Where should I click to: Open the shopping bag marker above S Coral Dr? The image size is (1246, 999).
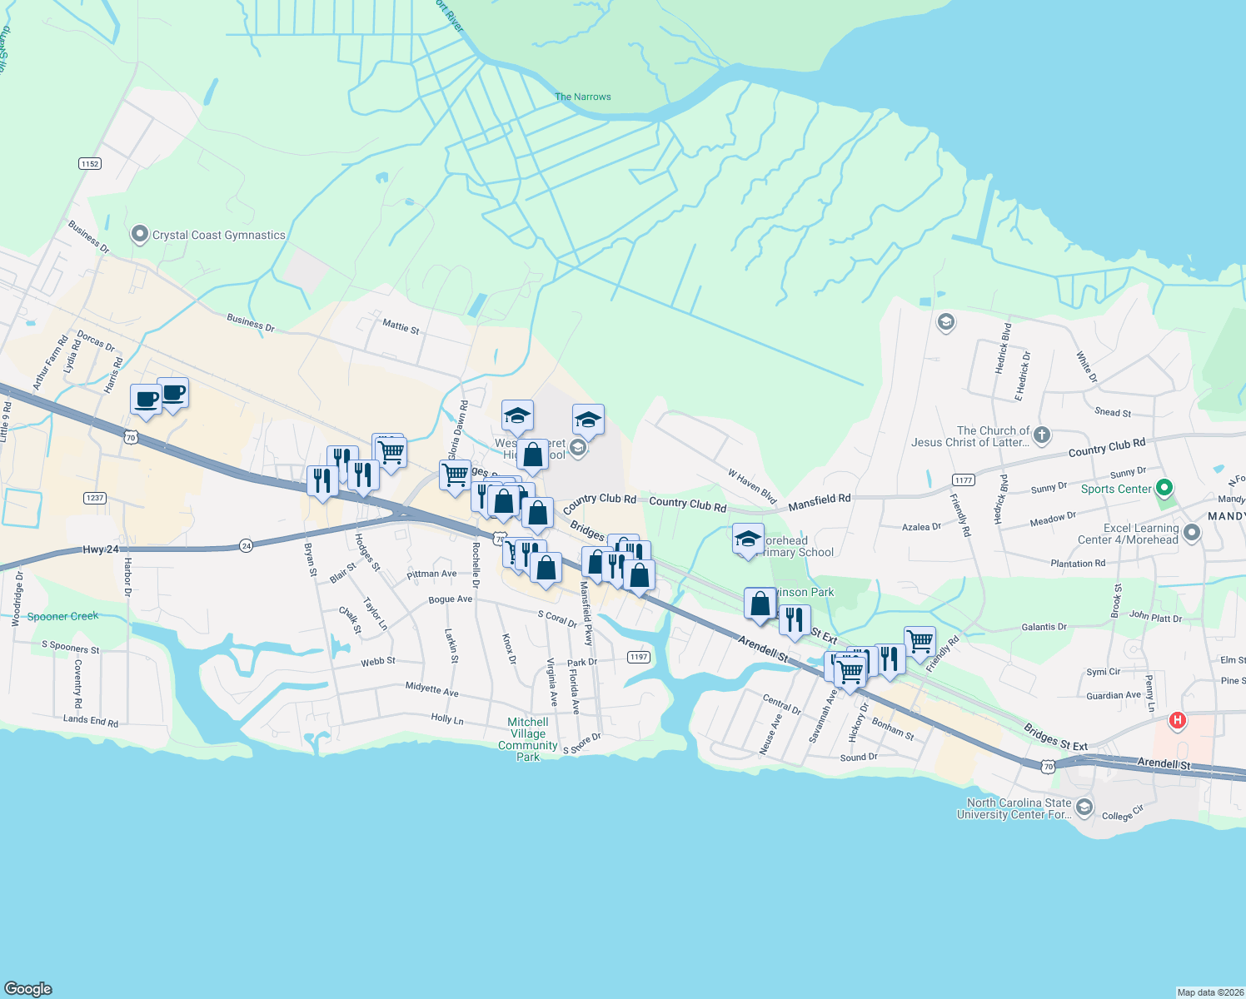click(546, 569)
